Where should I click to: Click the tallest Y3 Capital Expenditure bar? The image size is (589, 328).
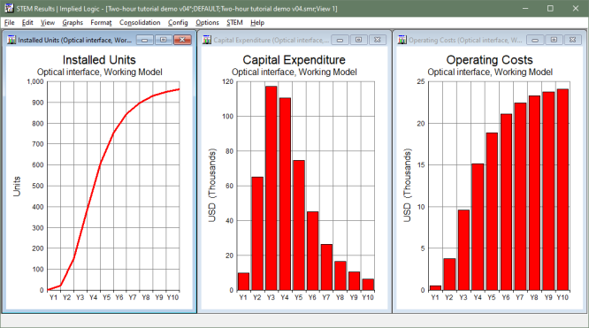tap(271, 188)
